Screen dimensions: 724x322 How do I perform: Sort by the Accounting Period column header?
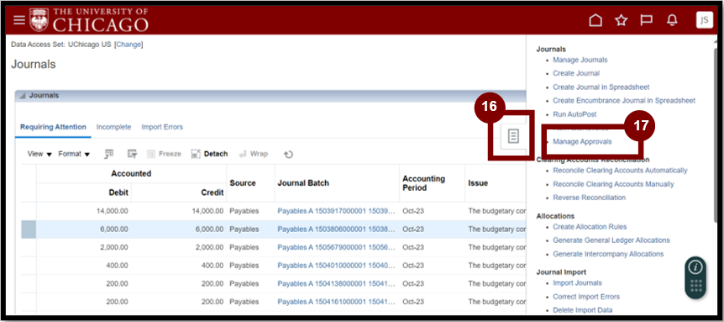coord(423,183)
